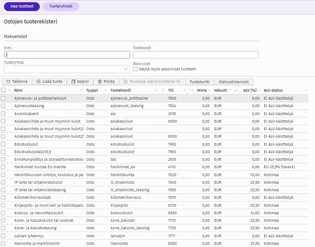Check the Ajoneuvo- ja polttoainekulut row
The width and height of the screenshot is (315, 247).
click(3, 98)
